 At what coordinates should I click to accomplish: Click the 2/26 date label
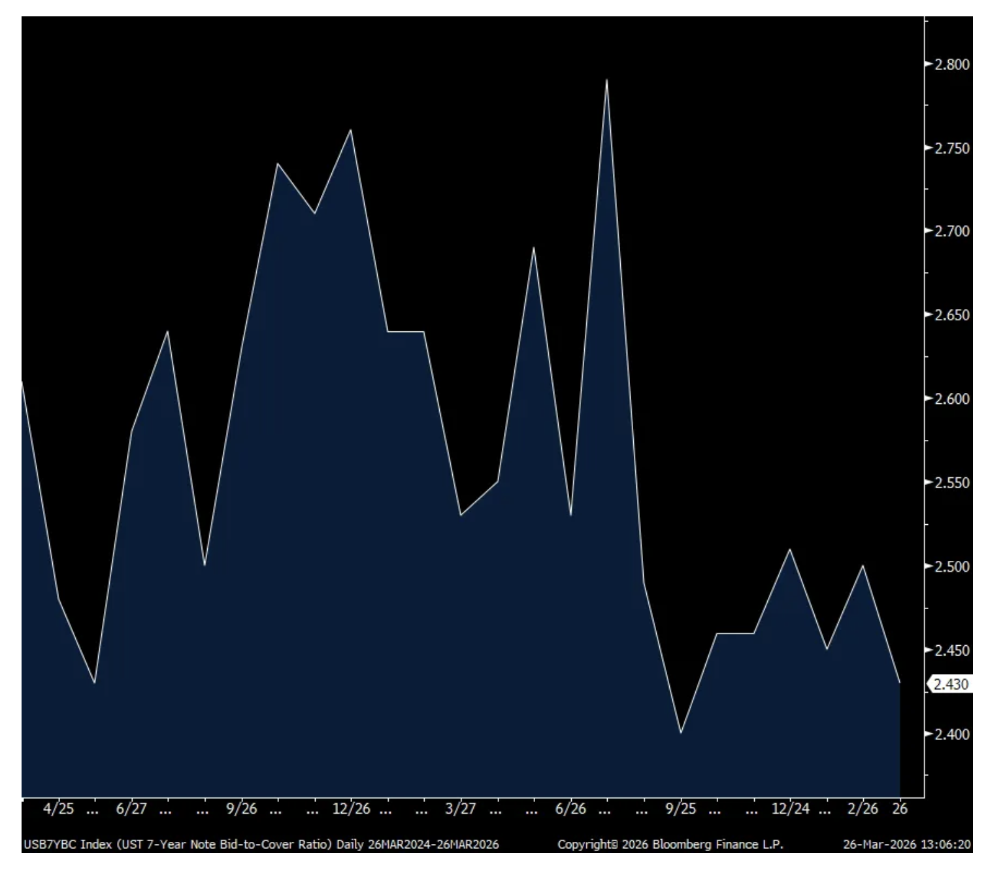click(x=863, y=809)
